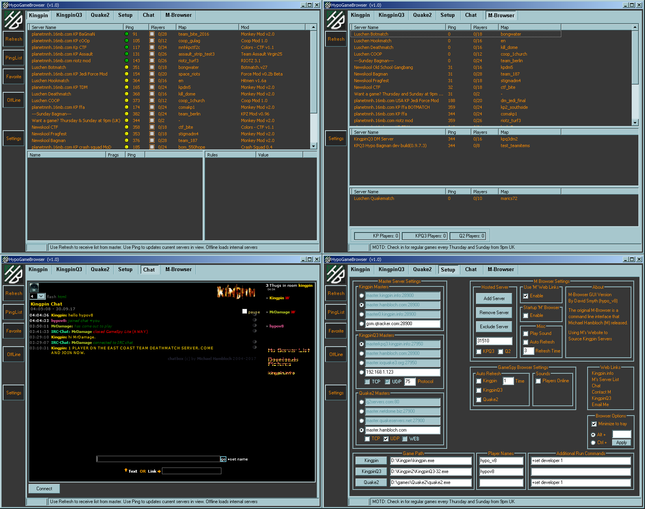645x509 pixels.
Task: Grab the Kingpin server list scrollbar thumb
Action: click(x=313, y=72)
